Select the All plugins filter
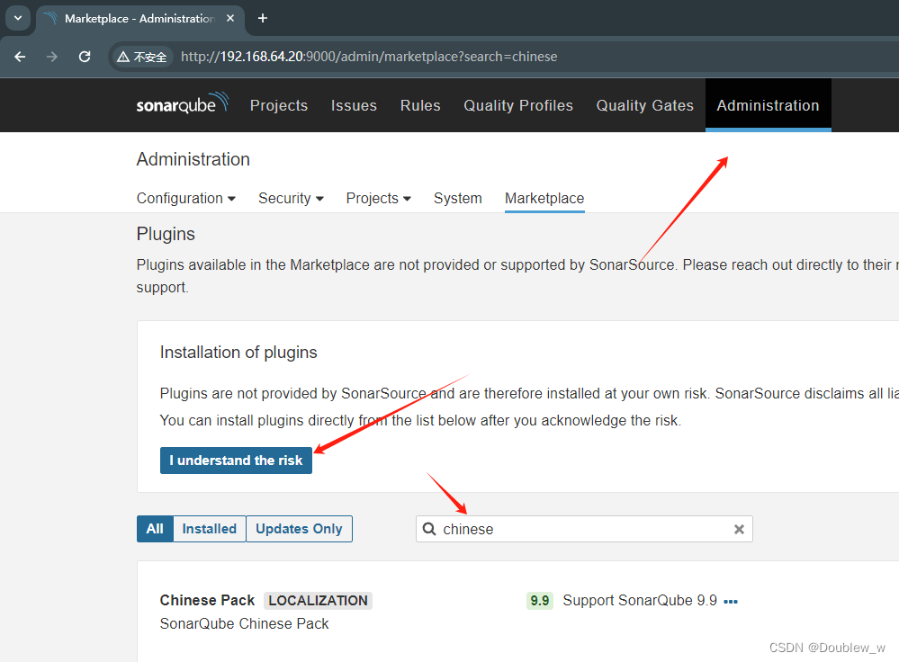 pos(155,529)
